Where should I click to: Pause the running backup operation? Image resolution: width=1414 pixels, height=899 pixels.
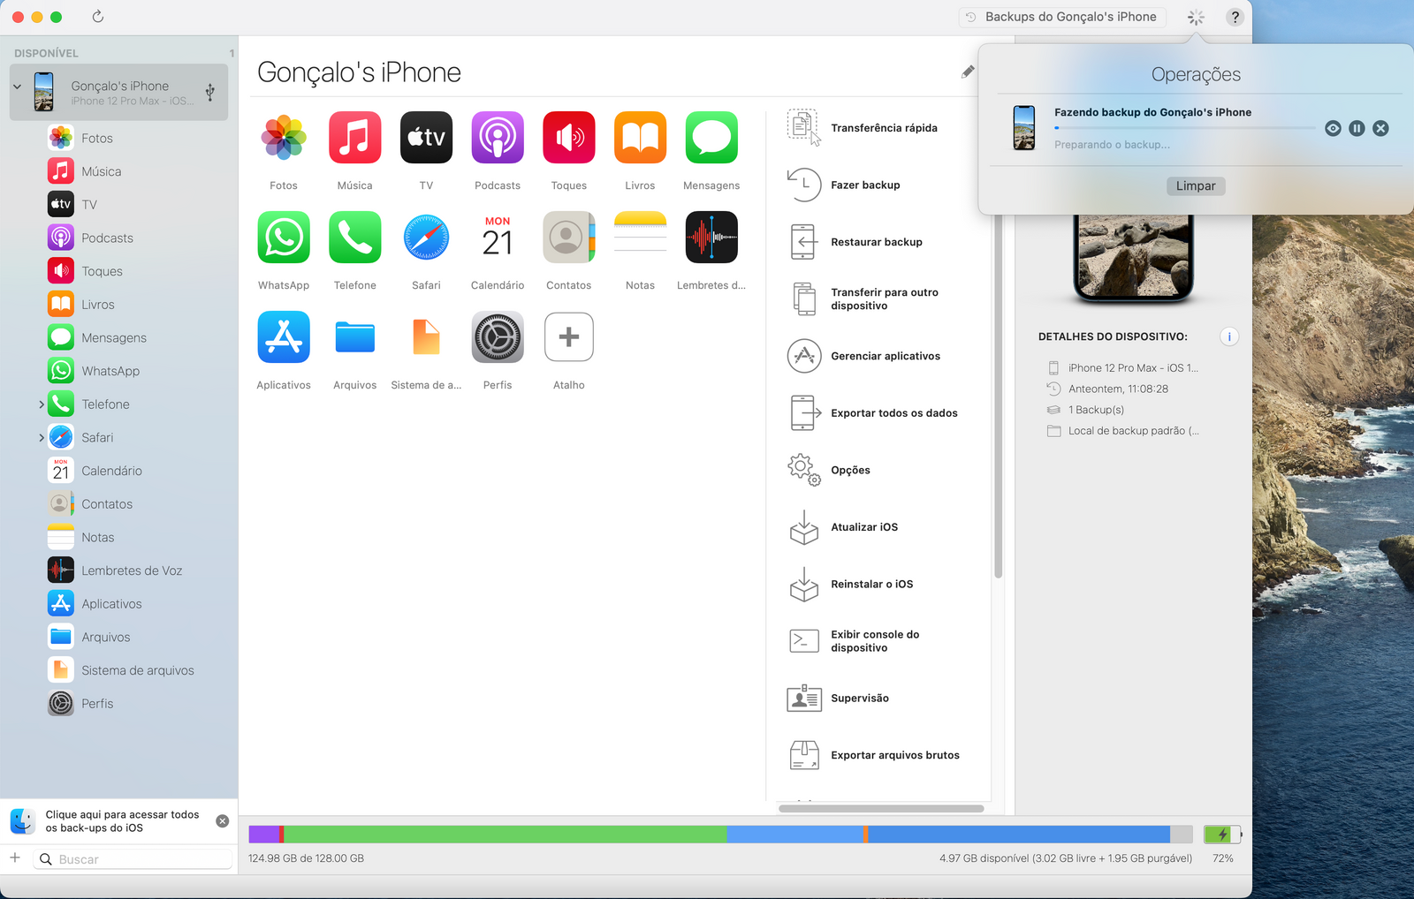[x=1357, y=128]
